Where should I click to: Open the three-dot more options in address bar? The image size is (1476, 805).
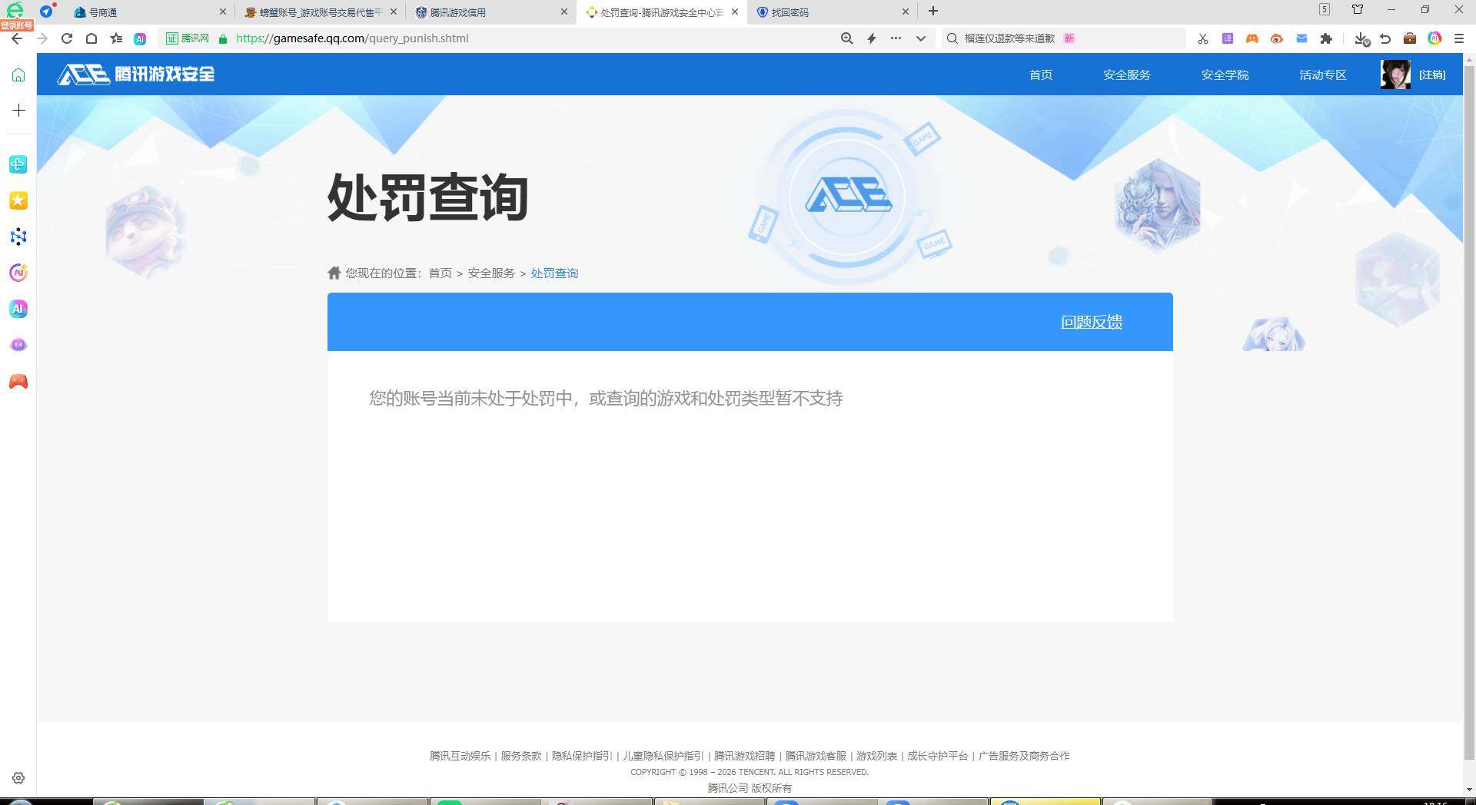(896, 38)
